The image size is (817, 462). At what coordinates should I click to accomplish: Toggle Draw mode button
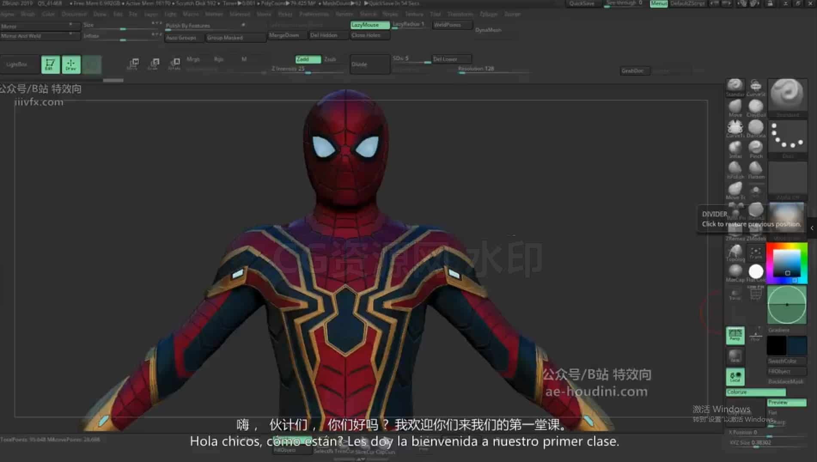pos(71,64)
